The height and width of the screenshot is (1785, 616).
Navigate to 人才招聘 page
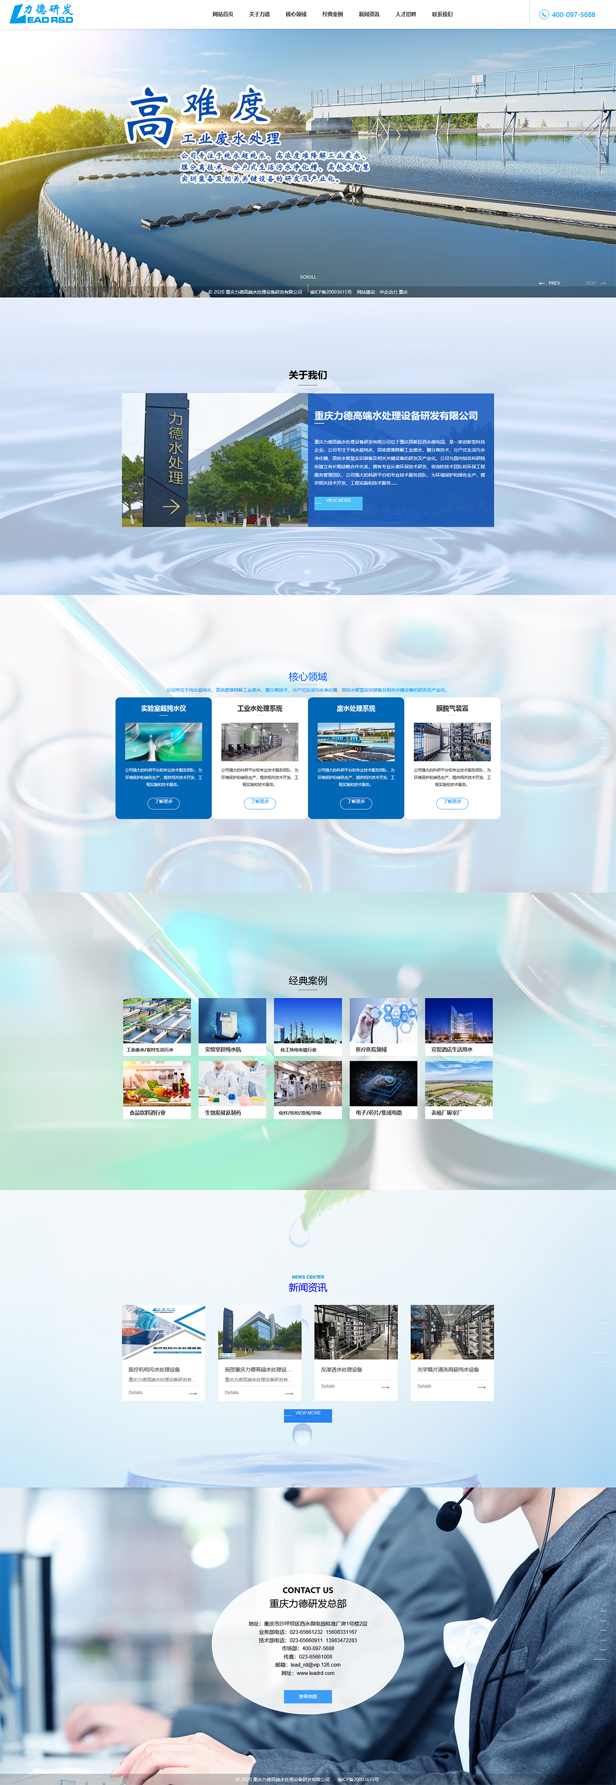click(406, 14)
